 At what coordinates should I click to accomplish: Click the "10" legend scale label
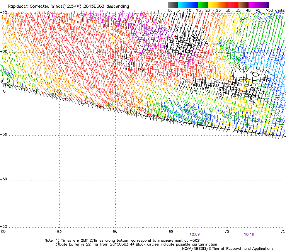pyautogui.click(x=189, y=10)
